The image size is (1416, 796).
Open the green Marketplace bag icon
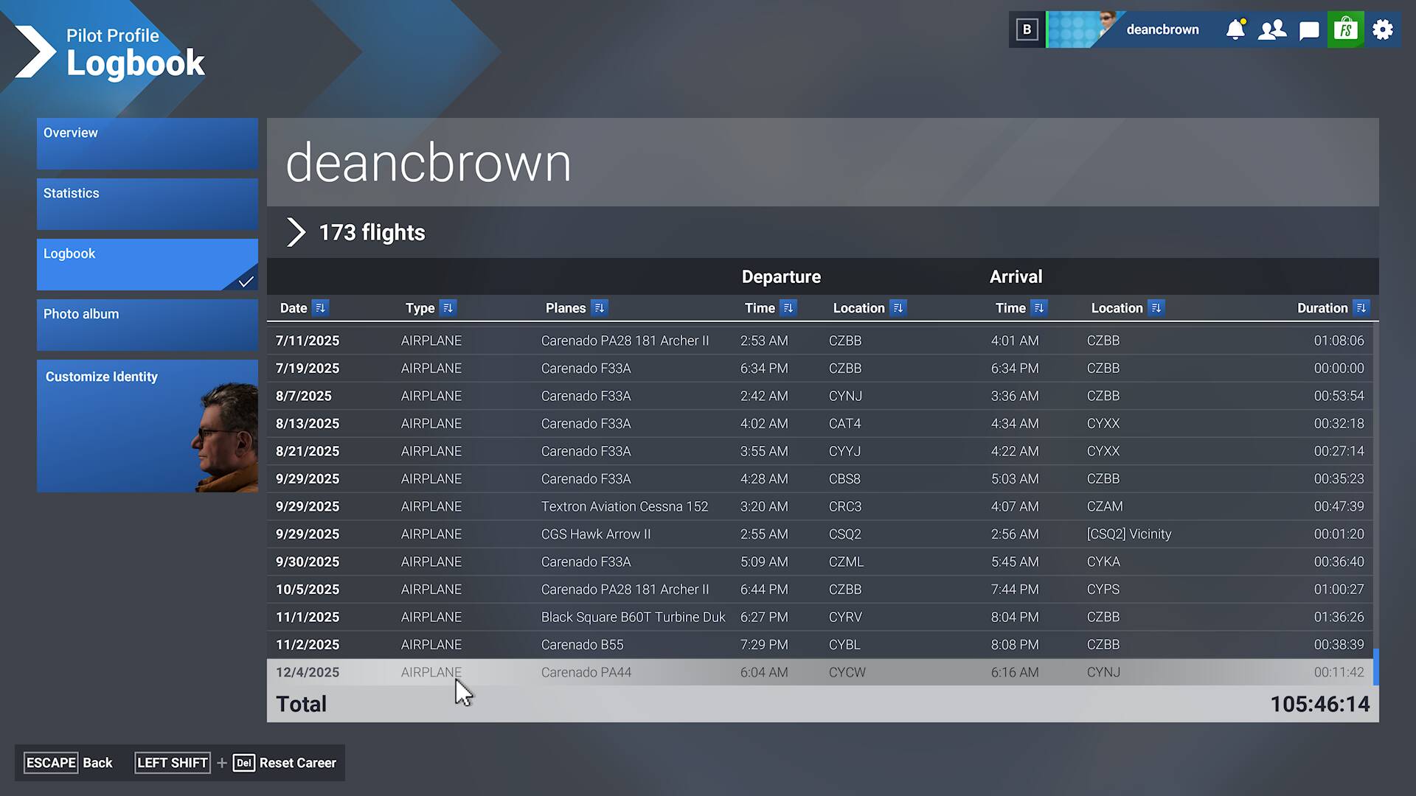tap(1346, 29)
